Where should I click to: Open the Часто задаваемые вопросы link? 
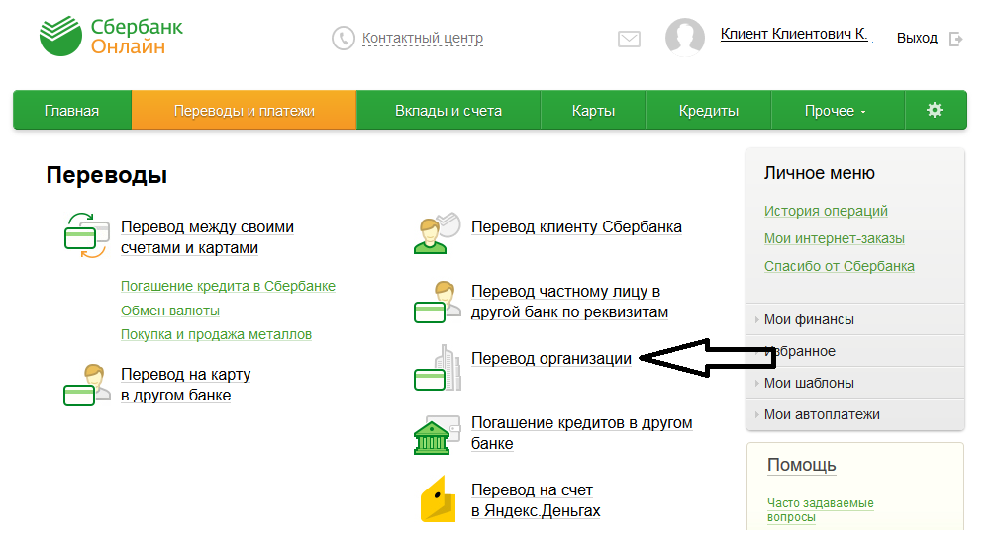pos(820,509)
